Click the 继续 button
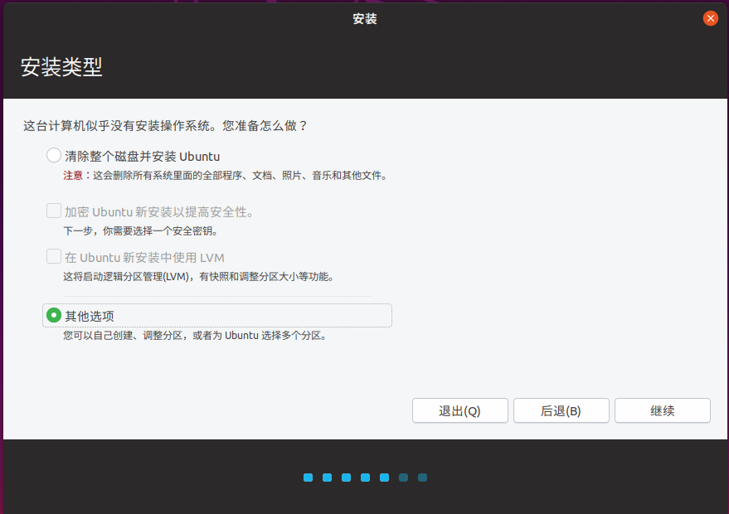 (662, 410)
